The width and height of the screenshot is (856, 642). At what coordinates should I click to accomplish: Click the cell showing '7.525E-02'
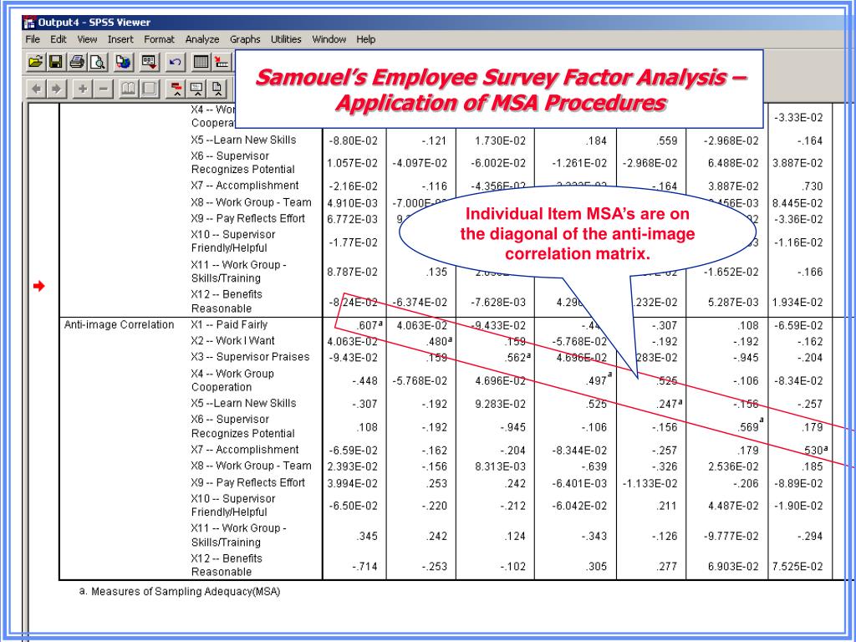[x=797, y=567]
